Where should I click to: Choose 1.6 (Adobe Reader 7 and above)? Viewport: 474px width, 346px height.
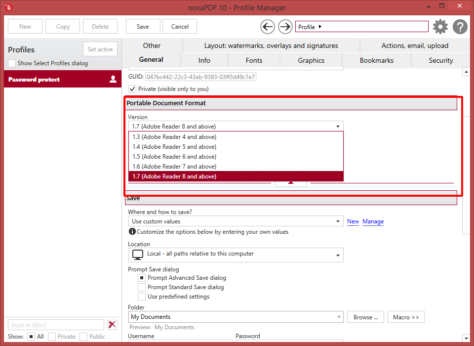tap(236, 167)
